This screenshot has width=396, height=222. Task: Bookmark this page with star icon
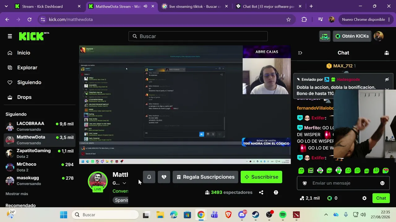(289, 19)
